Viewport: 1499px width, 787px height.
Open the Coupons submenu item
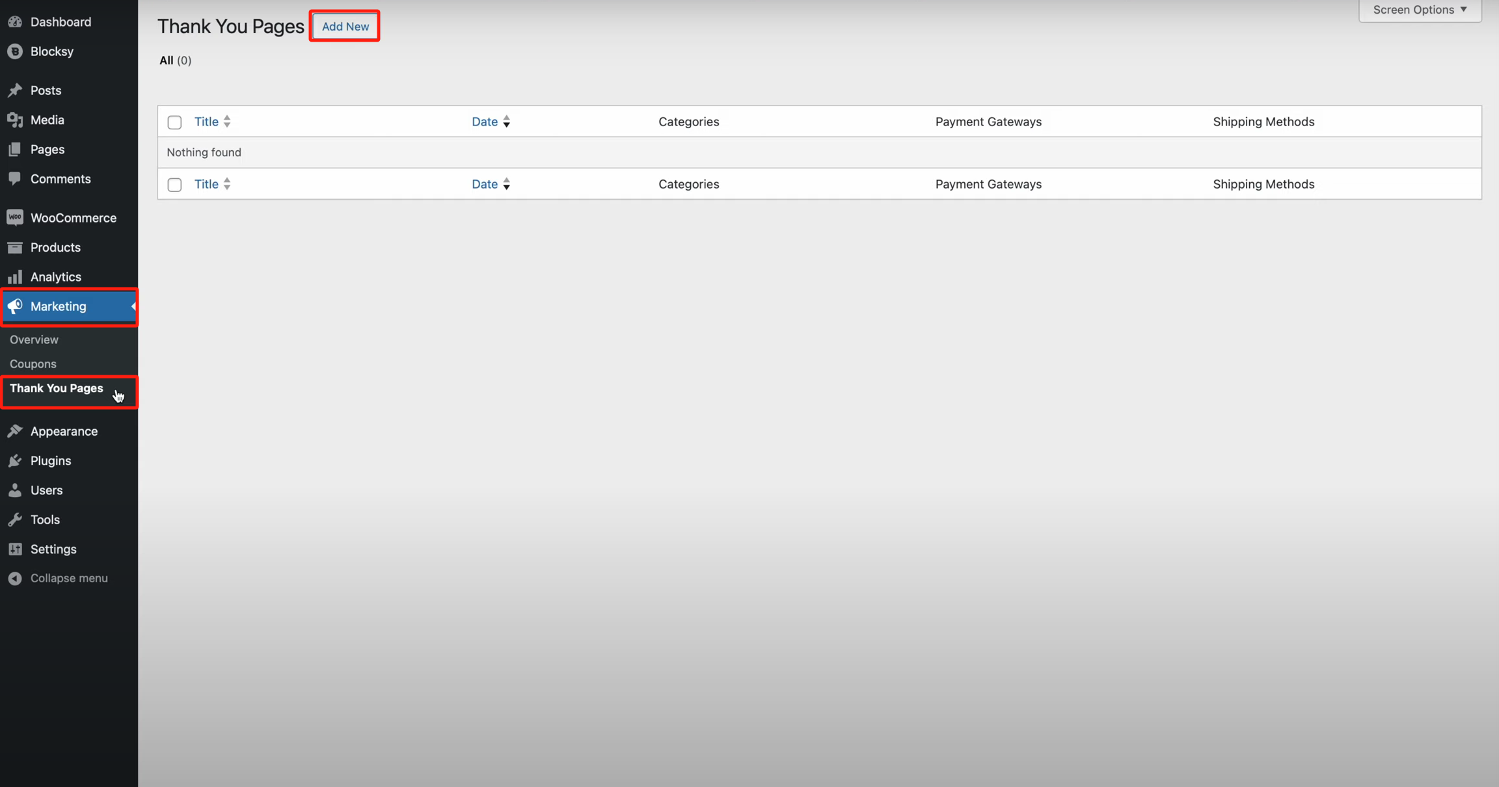pyautogui.click(x=33, y=364)
